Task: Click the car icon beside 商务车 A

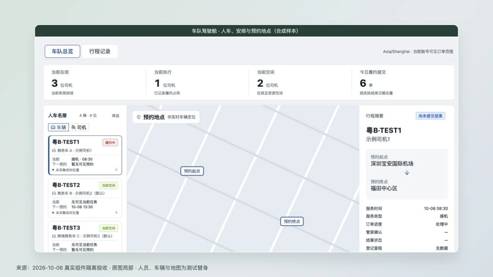Action: coord(54,150)
